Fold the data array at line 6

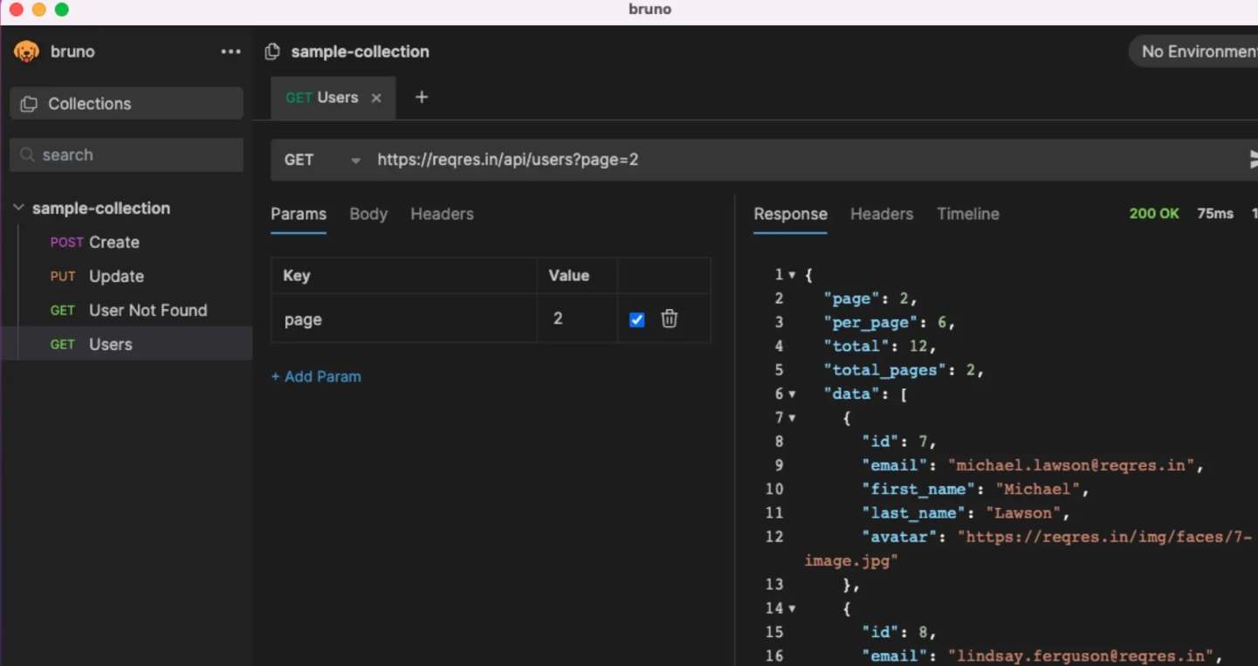[x=792, y=395]
